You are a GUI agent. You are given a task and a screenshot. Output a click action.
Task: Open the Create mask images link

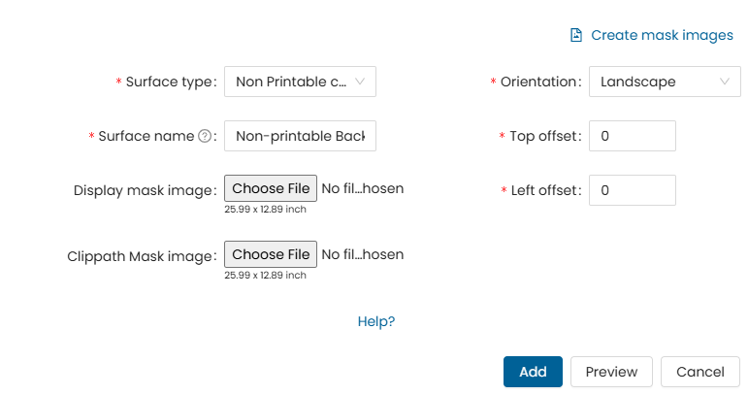click(662, 35)
